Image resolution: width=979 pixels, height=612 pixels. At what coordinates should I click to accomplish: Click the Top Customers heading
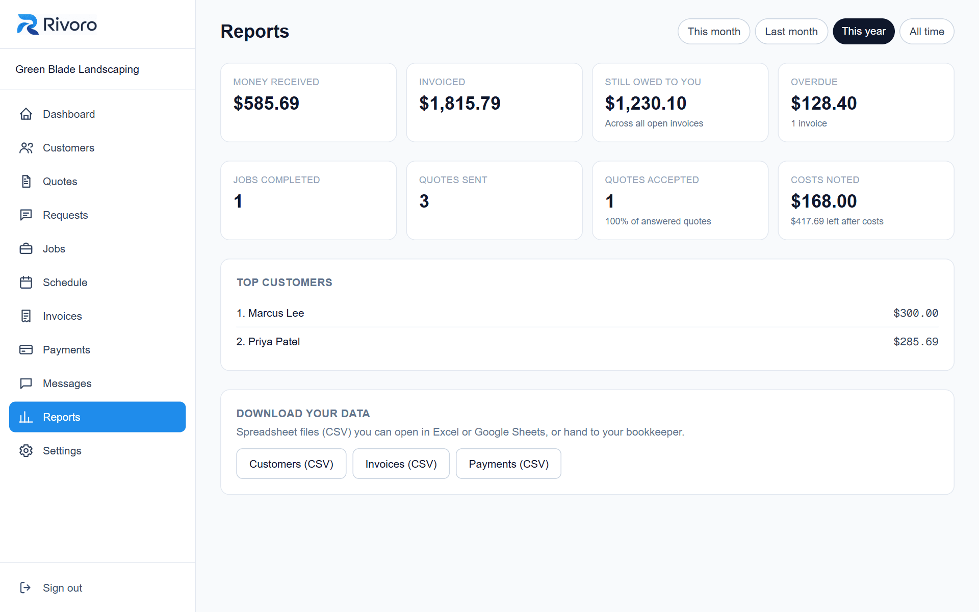(285, 283)
